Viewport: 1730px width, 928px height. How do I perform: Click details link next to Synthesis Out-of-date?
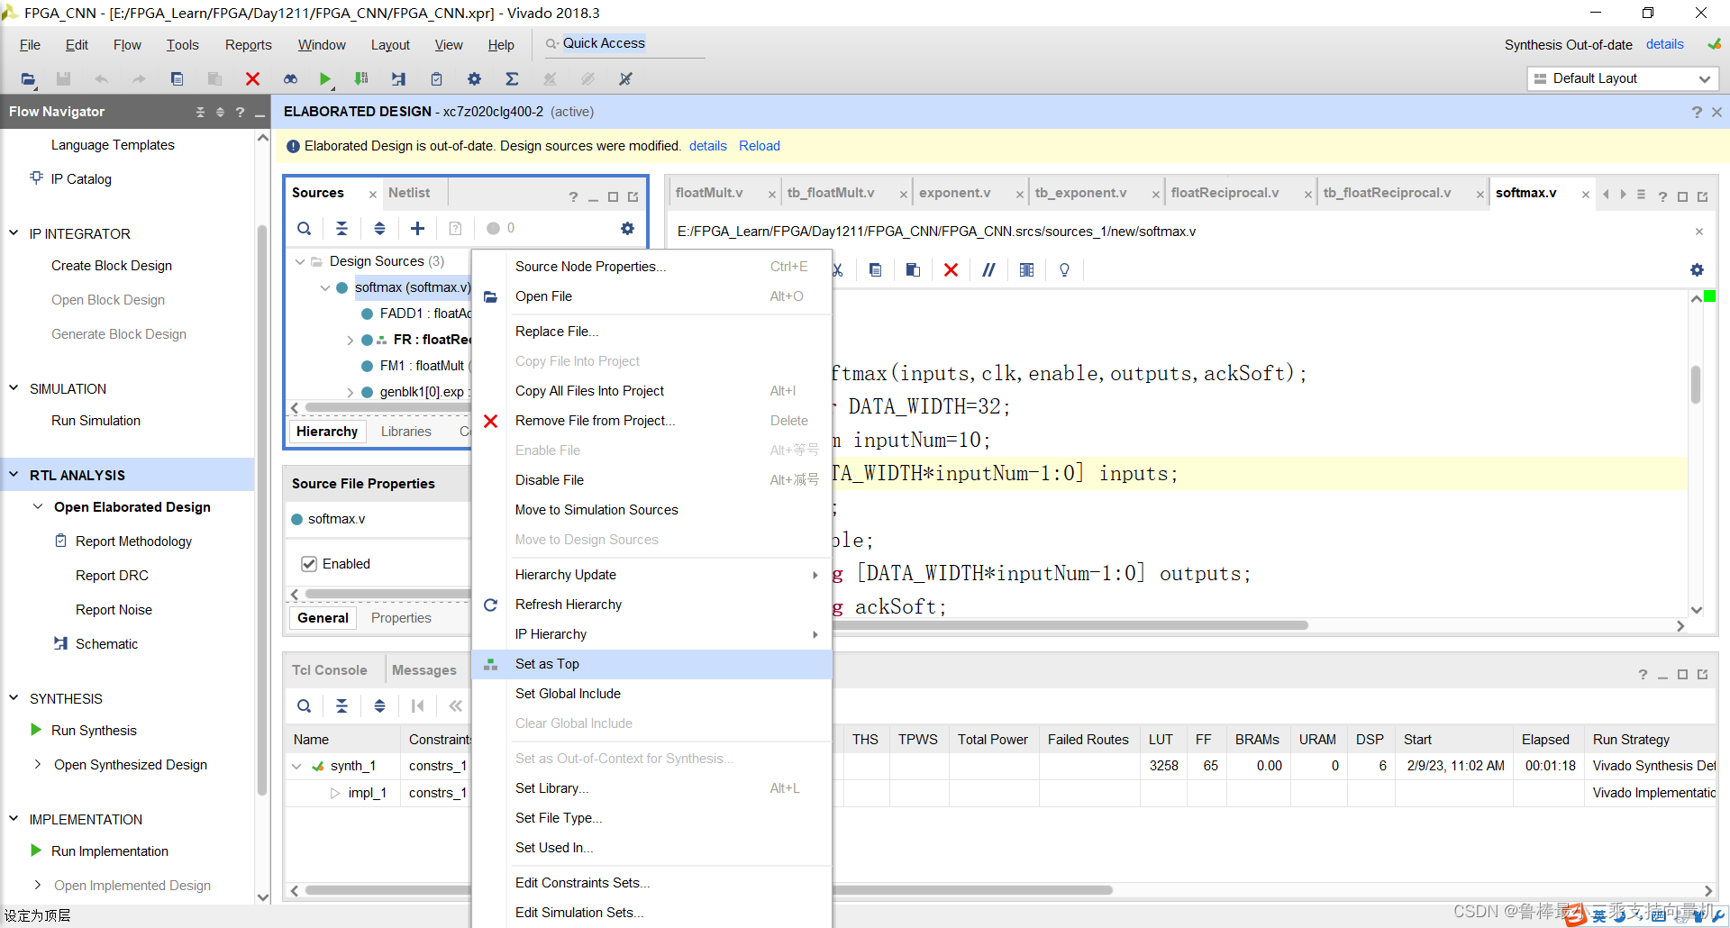pos(1664,44)
